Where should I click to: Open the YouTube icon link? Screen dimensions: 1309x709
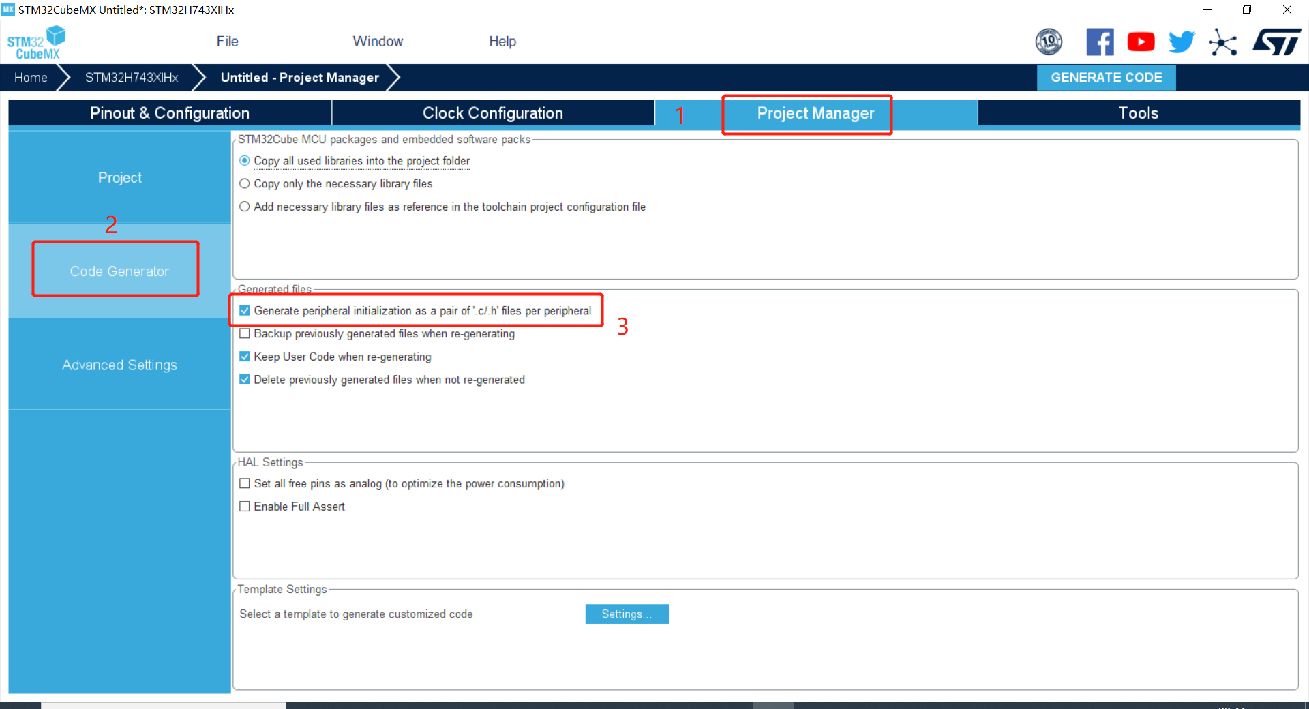click(1141, 42)
